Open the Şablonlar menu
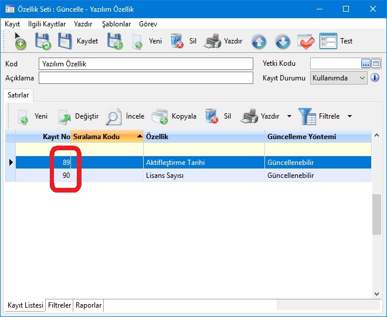This screenshot has height=317, width=387. [116, 24]
